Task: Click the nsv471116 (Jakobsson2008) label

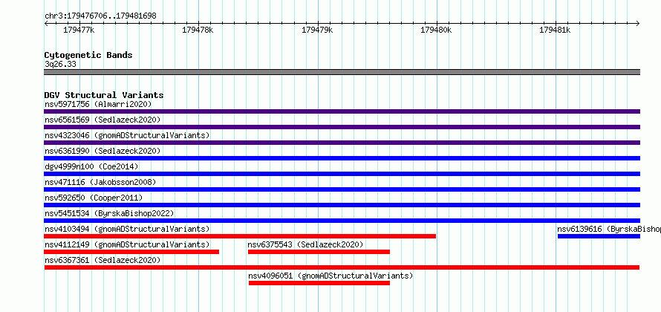Action: click(x=100, y=182)
